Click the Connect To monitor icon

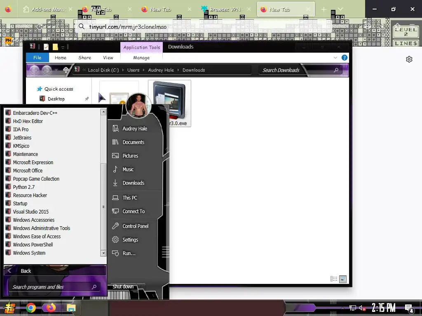pyautogui.click(x=115, y=211)
